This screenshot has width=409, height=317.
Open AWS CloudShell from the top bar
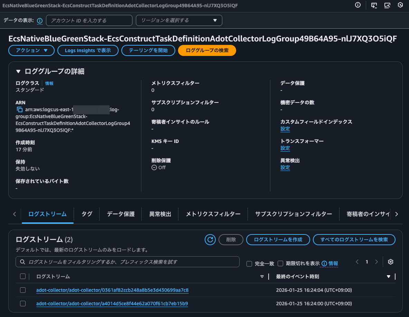coord(374,5)
